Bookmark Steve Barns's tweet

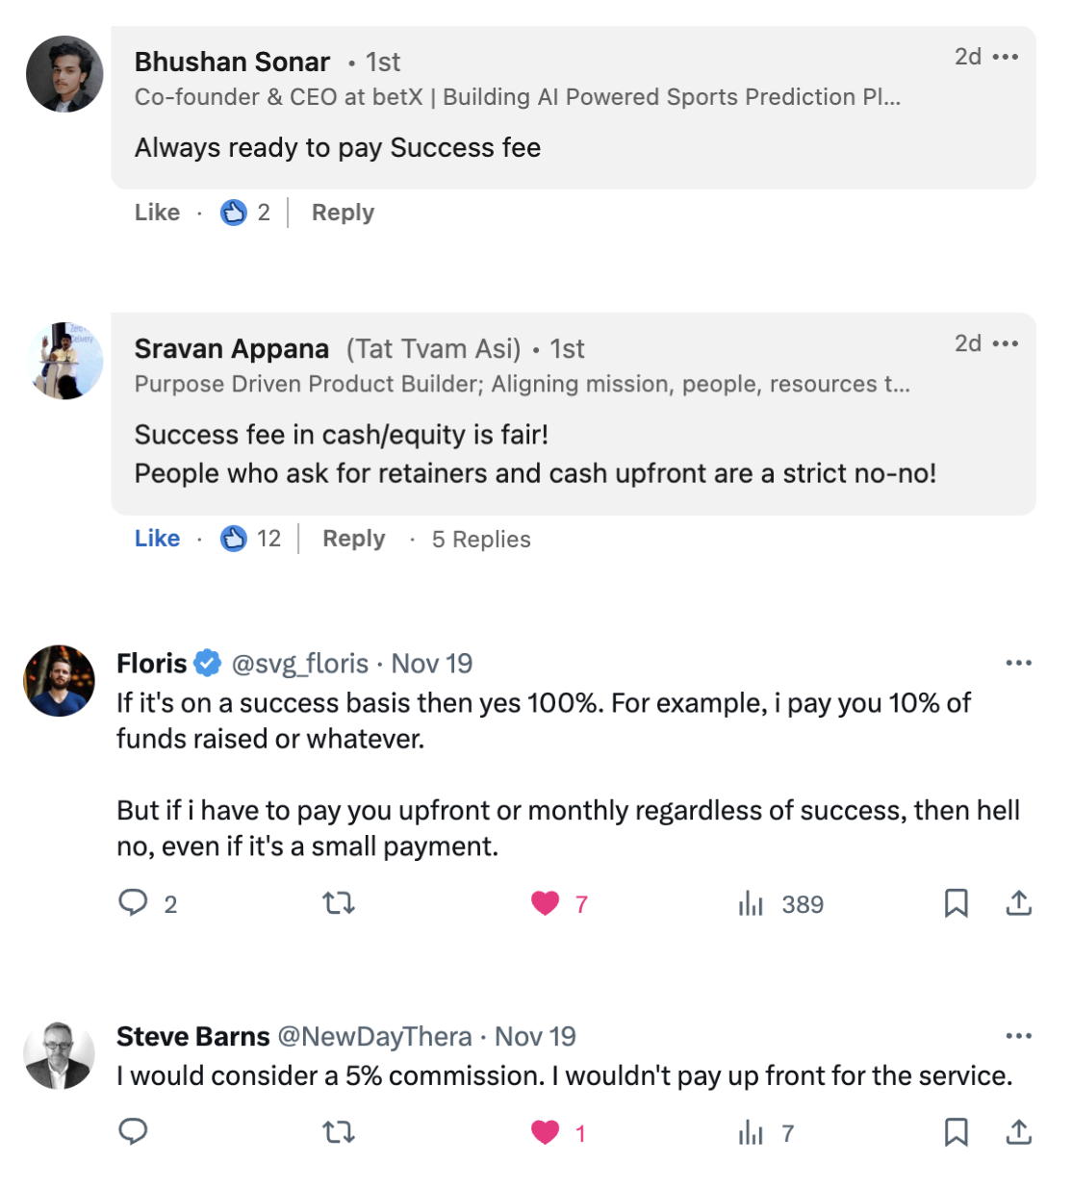(956, 1132)
